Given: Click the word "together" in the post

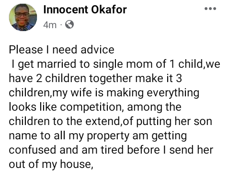Looking at the screenshot, I should (111, 79).
